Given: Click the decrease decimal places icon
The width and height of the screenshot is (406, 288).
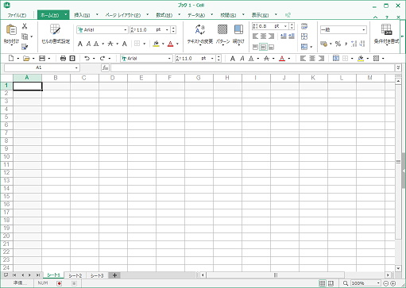Looking at the screenshot, I should 362,44.
